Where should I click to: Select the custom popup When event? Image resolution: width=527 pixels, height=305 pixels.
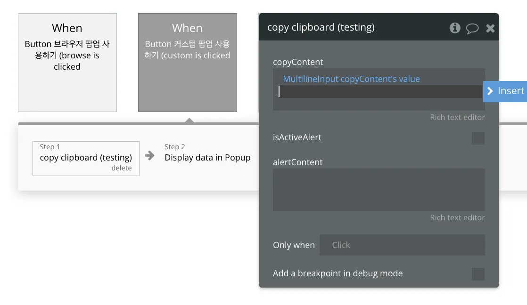[x=187, y=62]
